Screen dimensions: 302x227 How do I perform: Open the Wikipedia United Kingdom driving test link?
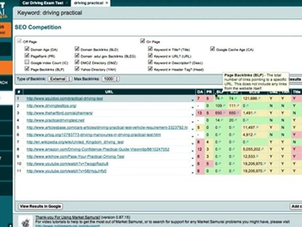pos(75,142)
